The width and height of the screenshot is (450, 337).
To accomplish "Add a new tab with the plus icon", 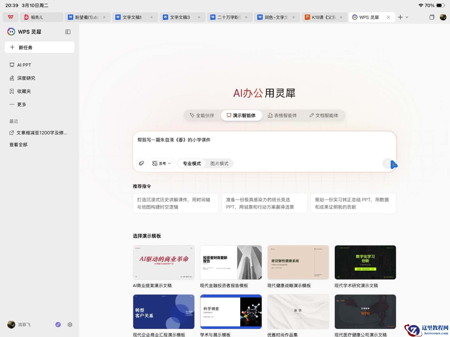I will point(400,17).
